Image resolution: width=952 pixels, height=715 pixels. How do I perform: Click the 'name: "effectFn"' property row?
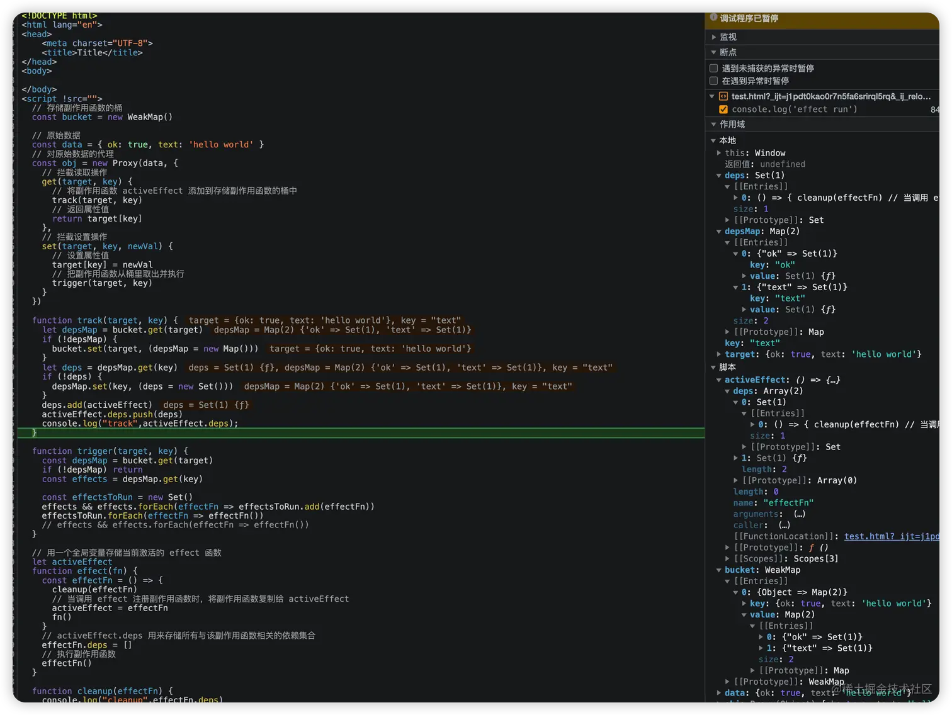point(773,503)
